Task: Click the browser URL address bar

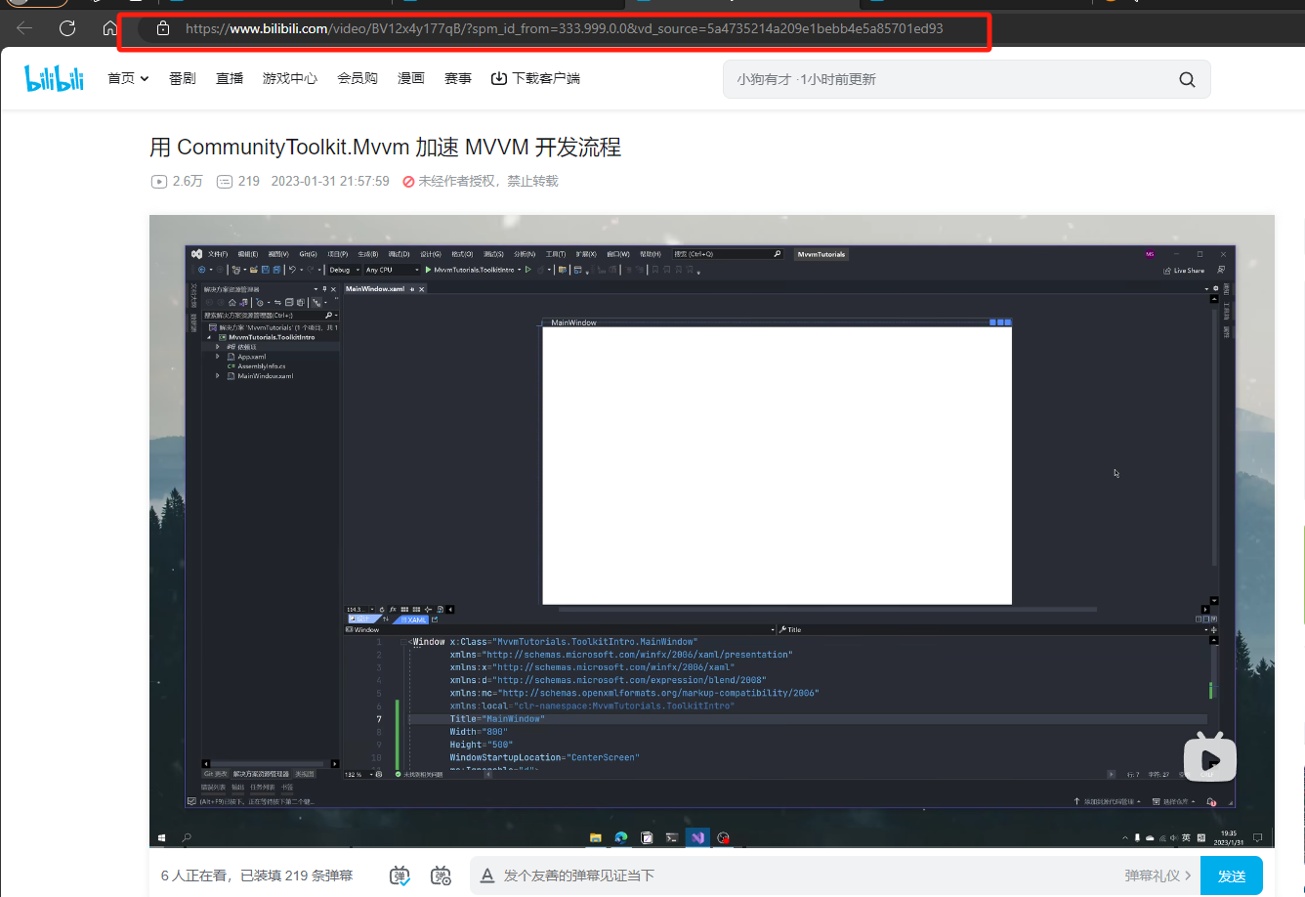Action: pos(565,29)
